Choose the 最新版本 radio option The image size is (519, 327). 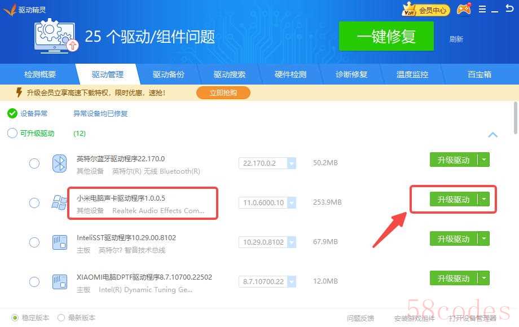pyautogui.click(x=61, y=318)
